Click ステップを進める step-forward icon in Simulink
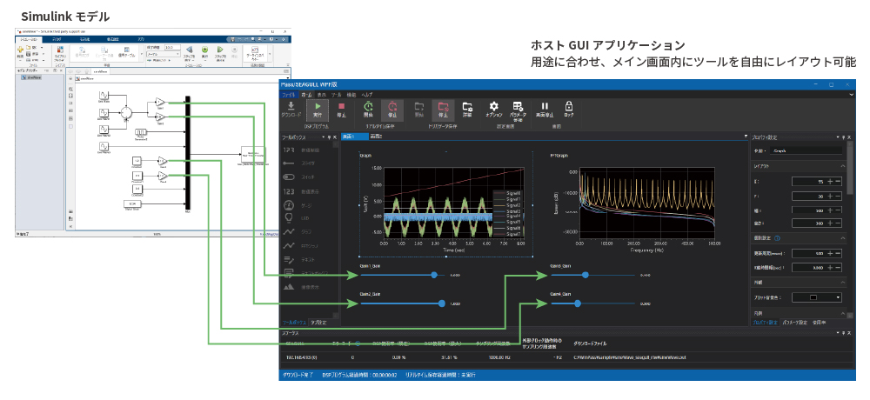Viewport: 870px width, 400px height. pyautogui.click(x=220, y=50)
